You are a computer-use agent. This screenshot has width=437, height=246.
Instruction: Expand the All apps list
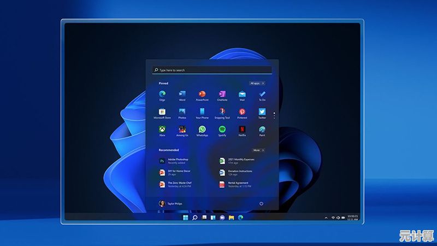coord(257,83)
